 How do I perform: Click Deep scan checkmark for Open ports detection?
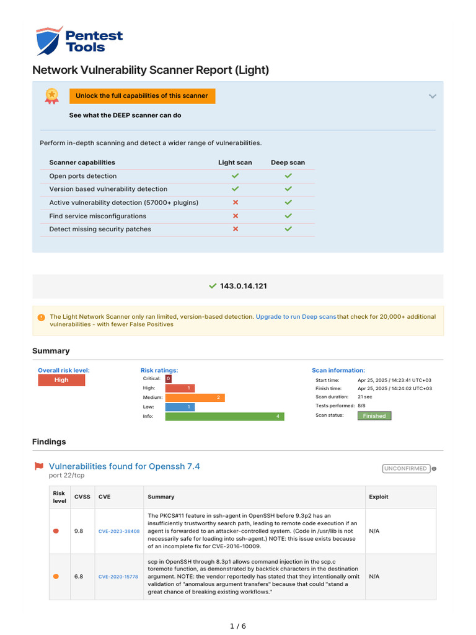tap(288, 175)
